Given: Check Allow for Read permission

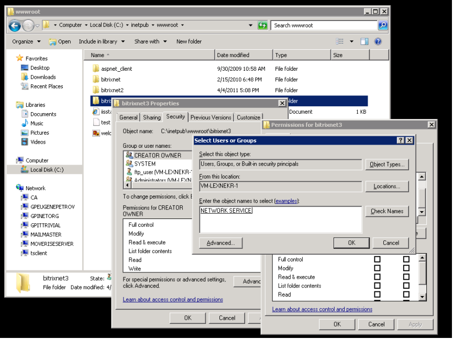Looking at the screenshot, I should point(377,294).
